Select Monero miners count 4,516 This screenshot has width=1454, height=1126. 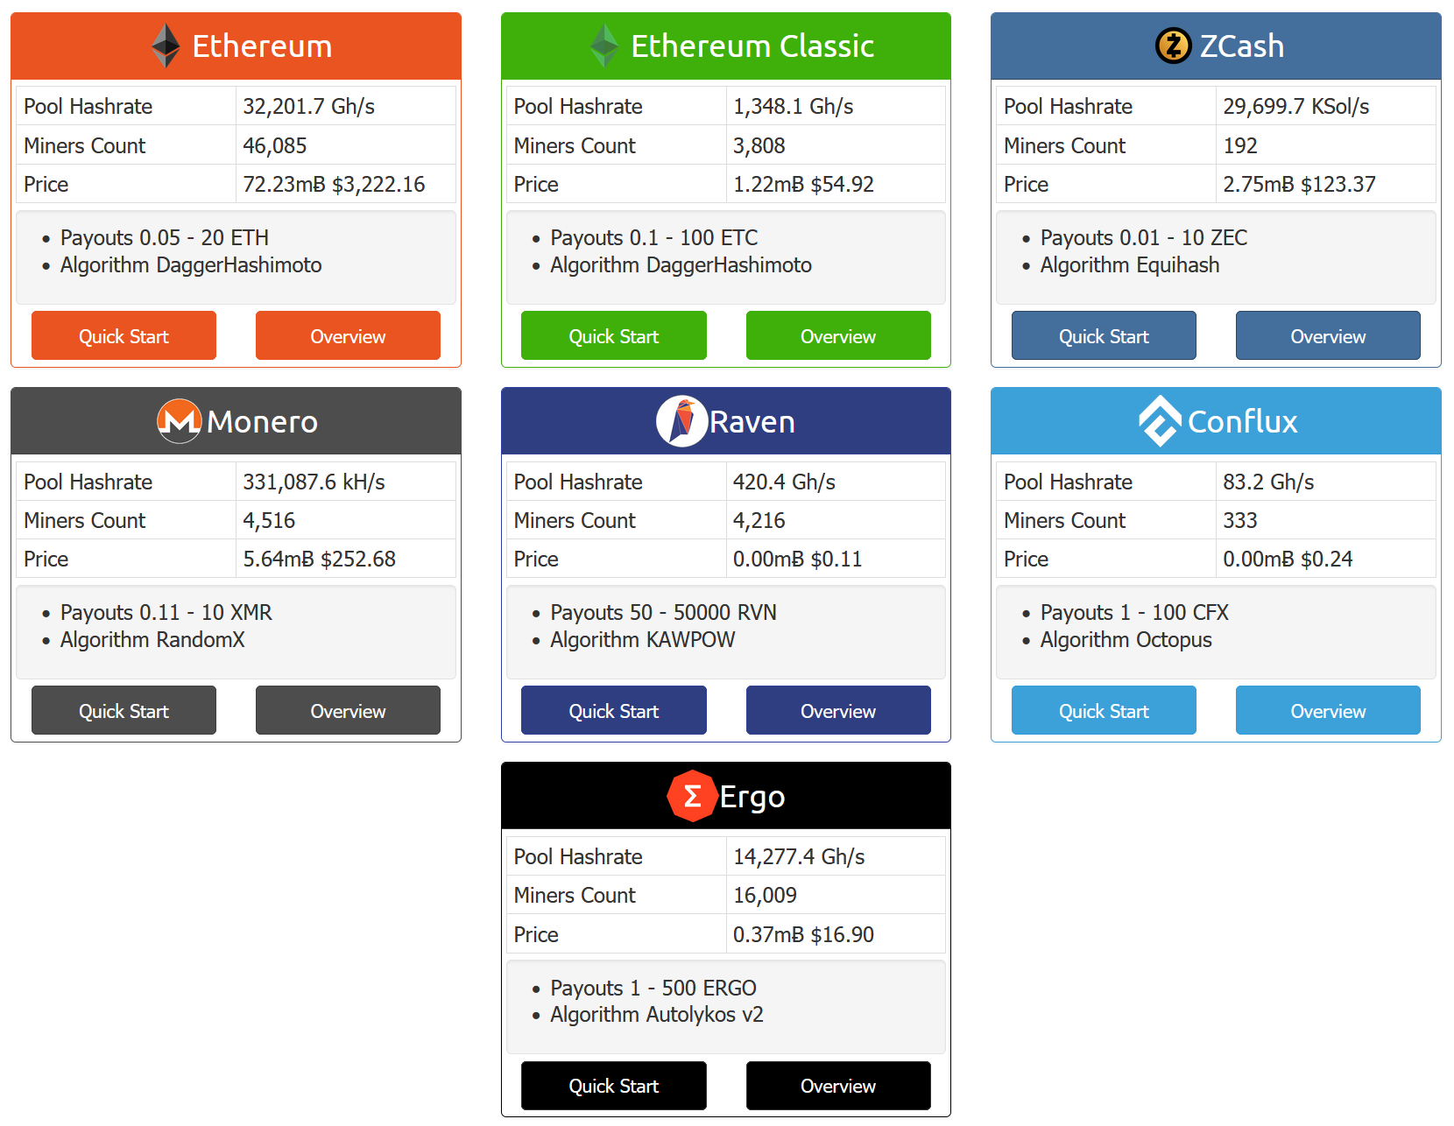coord(269,520)
